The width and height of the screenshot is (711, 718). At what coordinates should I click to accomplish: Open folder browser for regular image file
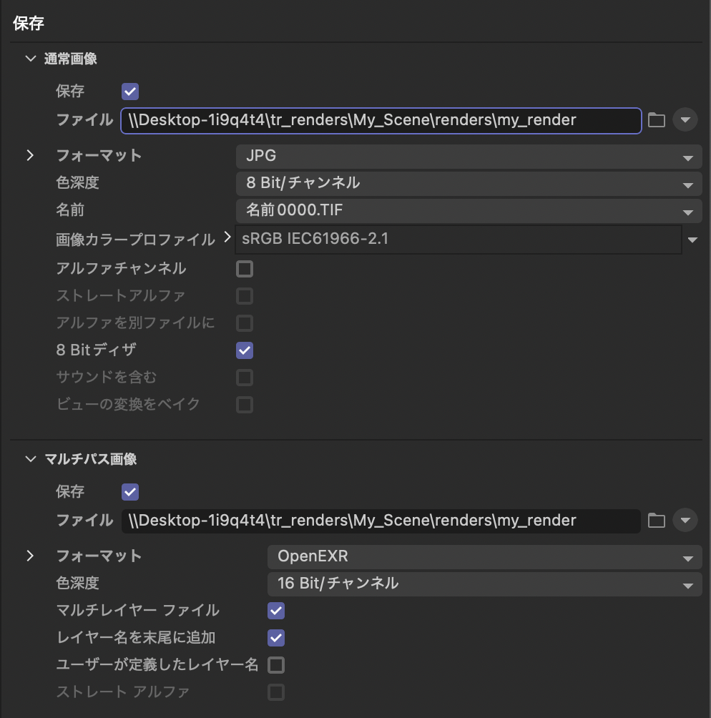point(656,120)
